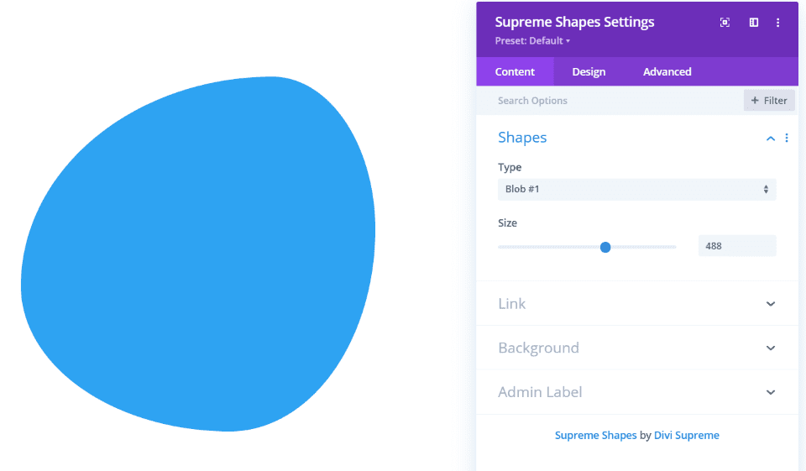The image size is (806, 471).
Task: Open the Advanced tab
Action: pos(667,71)
